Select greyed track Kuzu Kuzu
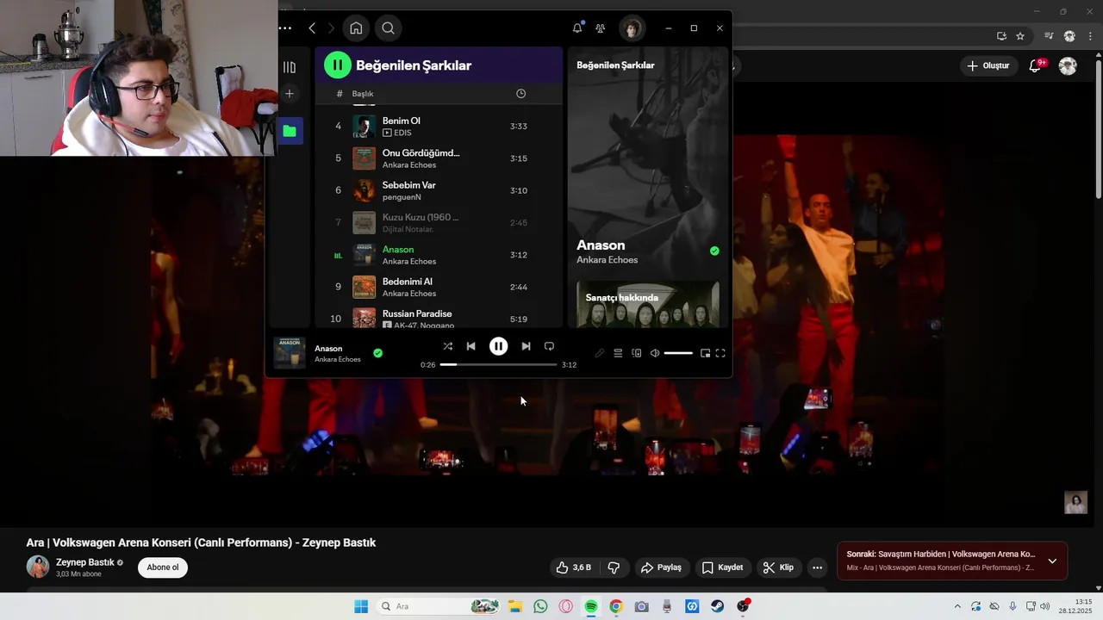The image size is (1103, 620). click(x=439, y=222)
